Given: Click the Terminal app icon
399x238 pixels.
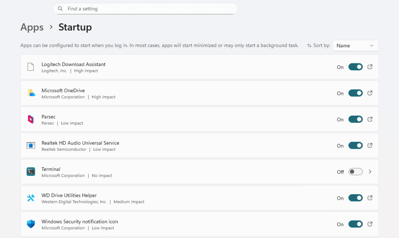Looking at the screenshot, I should [31, 172].
